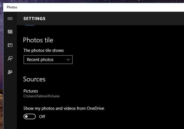Viewport: 184px width, 129px height.
Task: Click the Sources section heading
Action: tap(34, 79)
